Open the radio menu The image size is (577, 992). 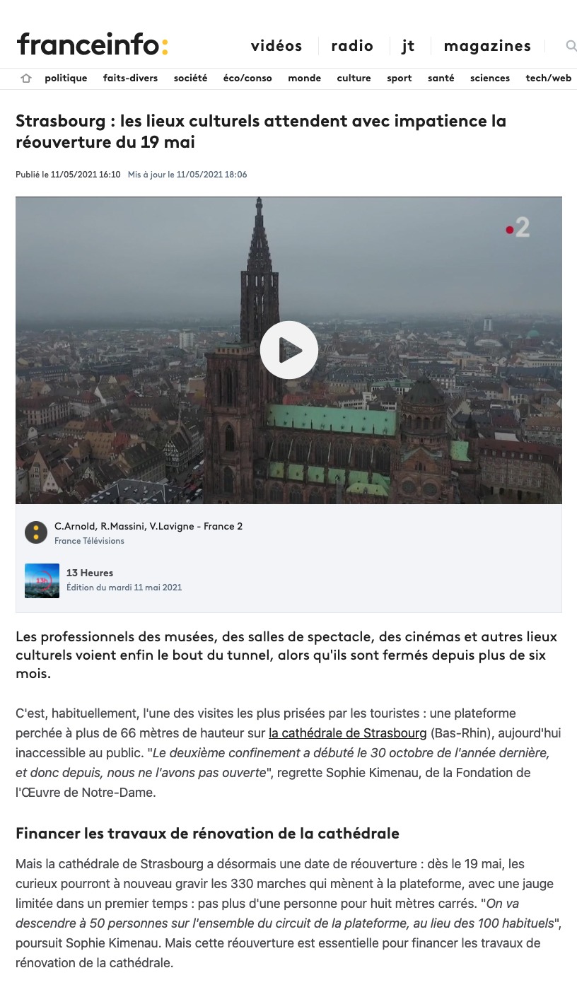(352, 46)
